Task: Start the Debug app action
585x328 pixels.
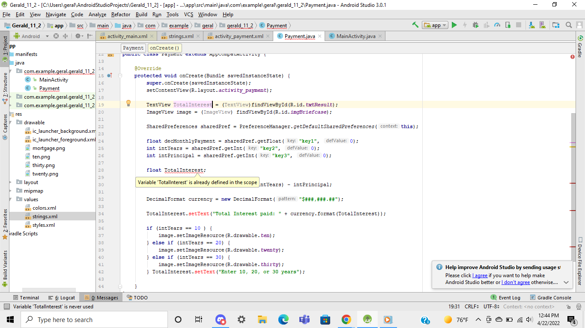Action: click(x=476, y=25)
